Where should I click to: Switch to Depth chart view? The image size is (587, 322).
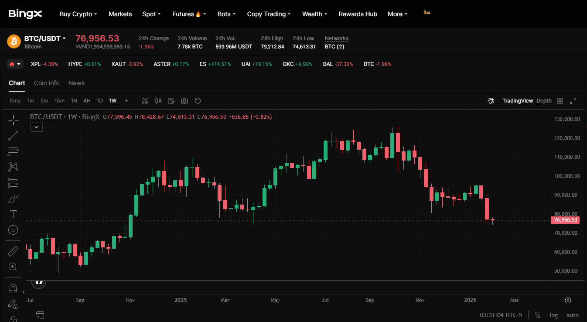click(544, 101)
